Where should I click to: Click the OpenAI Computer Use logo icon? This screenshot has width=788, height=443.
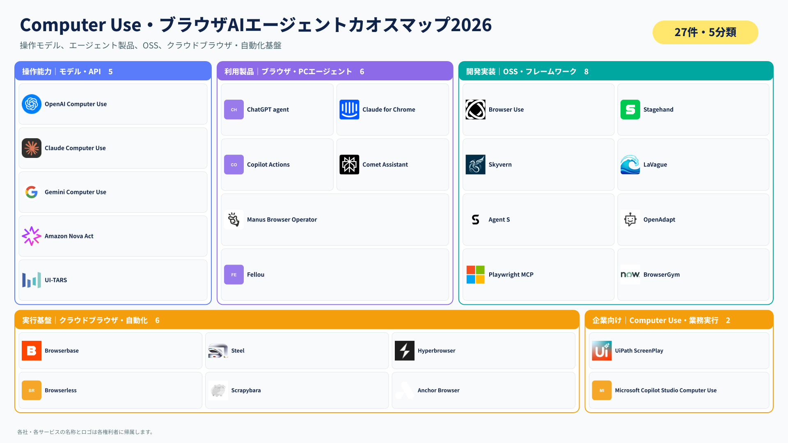tap(32, 104)
